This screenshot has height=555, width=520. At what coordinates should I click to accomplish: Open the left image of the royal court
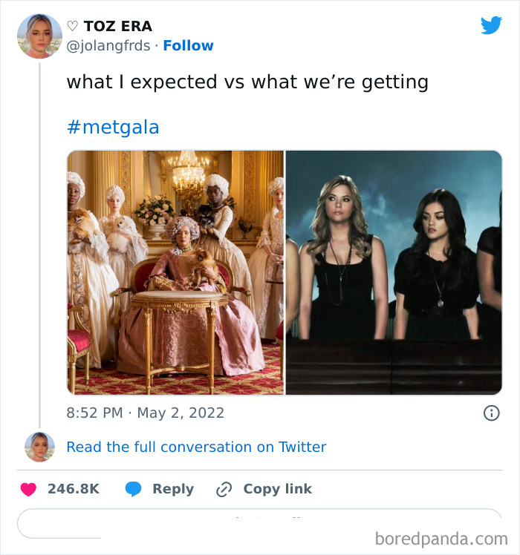click(175, 272)
